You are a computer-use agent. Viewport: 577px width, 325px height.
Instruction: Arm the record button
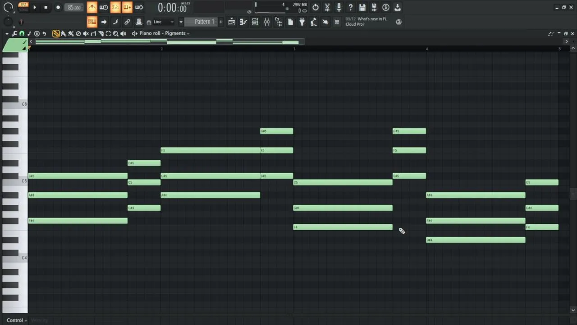point(58,7)
